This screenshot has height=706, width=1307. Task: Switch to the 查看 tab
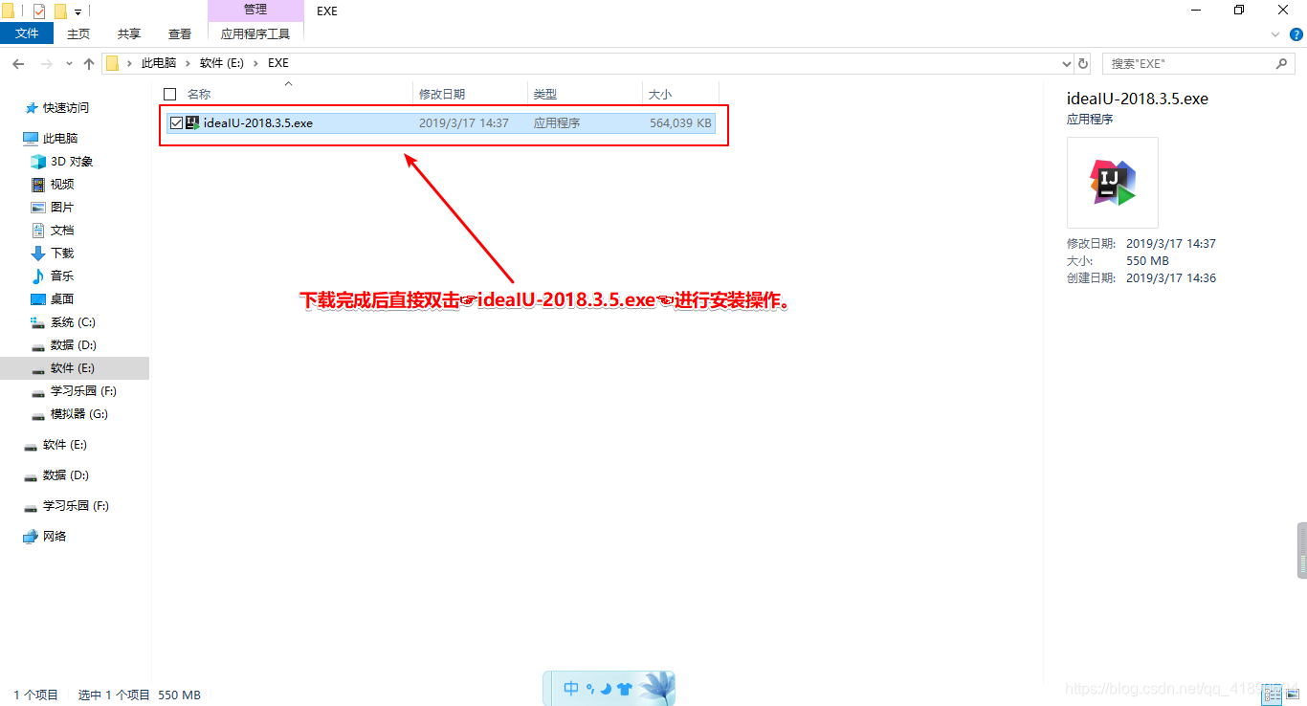[x=180, y=33]
